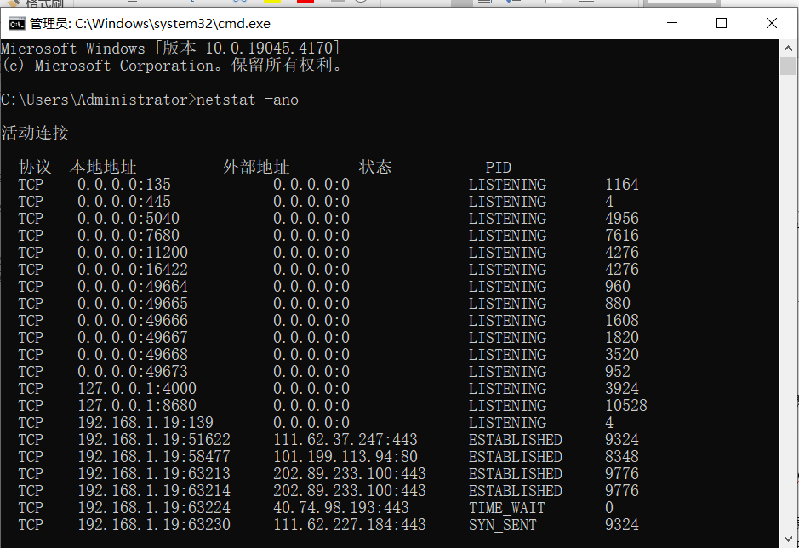Minimize the cmd.exe window

coord(672,23)
